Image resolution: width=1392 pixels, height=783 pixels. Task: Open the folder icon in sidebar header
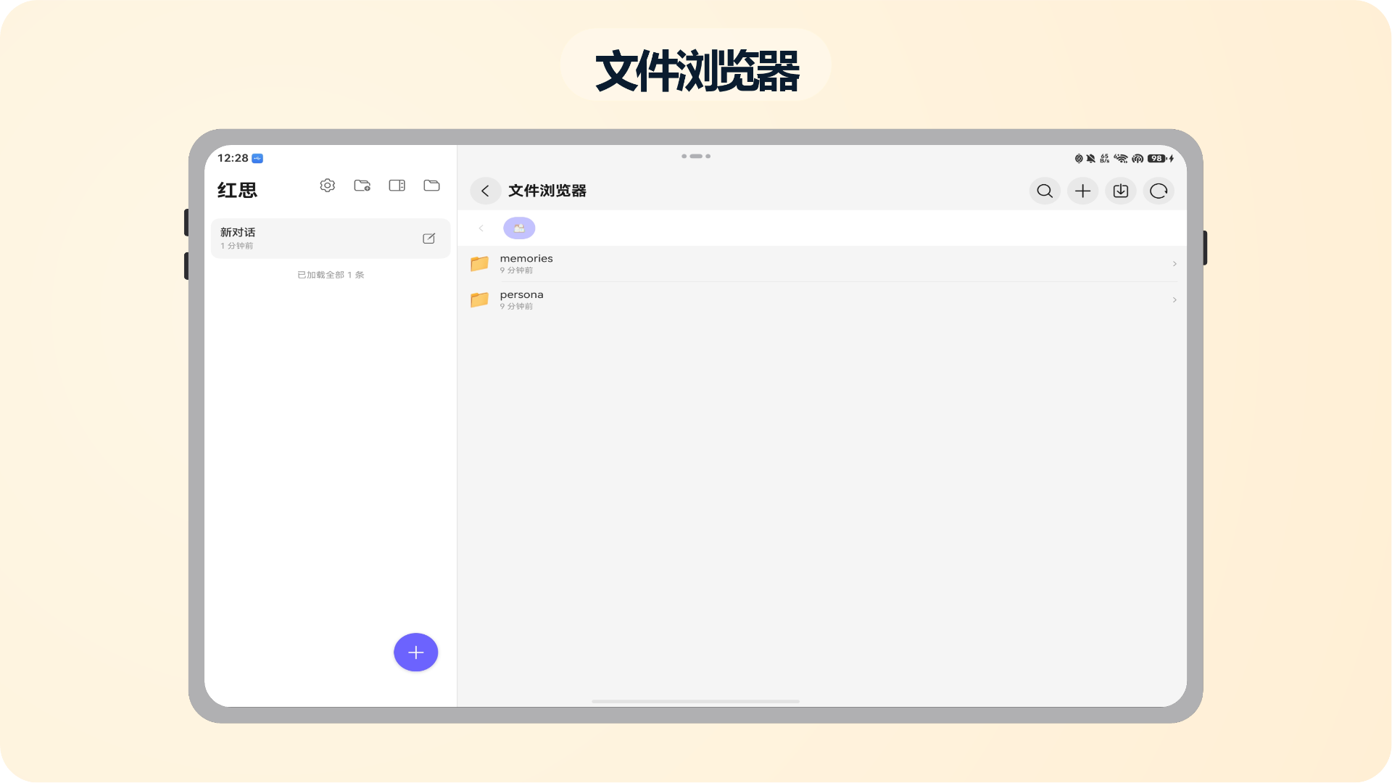pyautogui.click(x=432, y=186)
